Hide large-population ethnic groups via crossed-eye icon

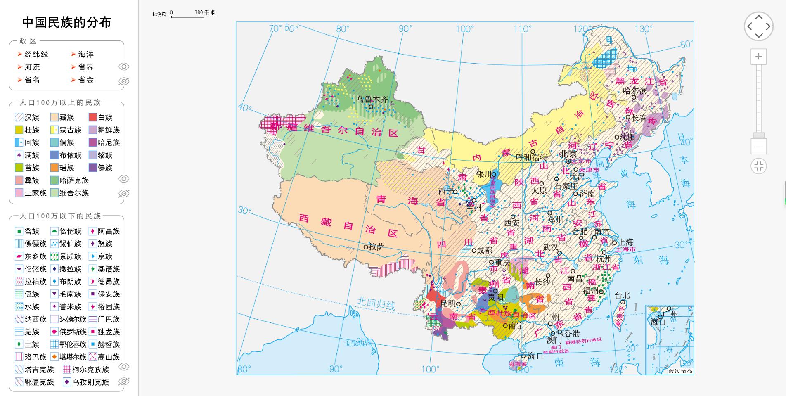click(123, 194)
